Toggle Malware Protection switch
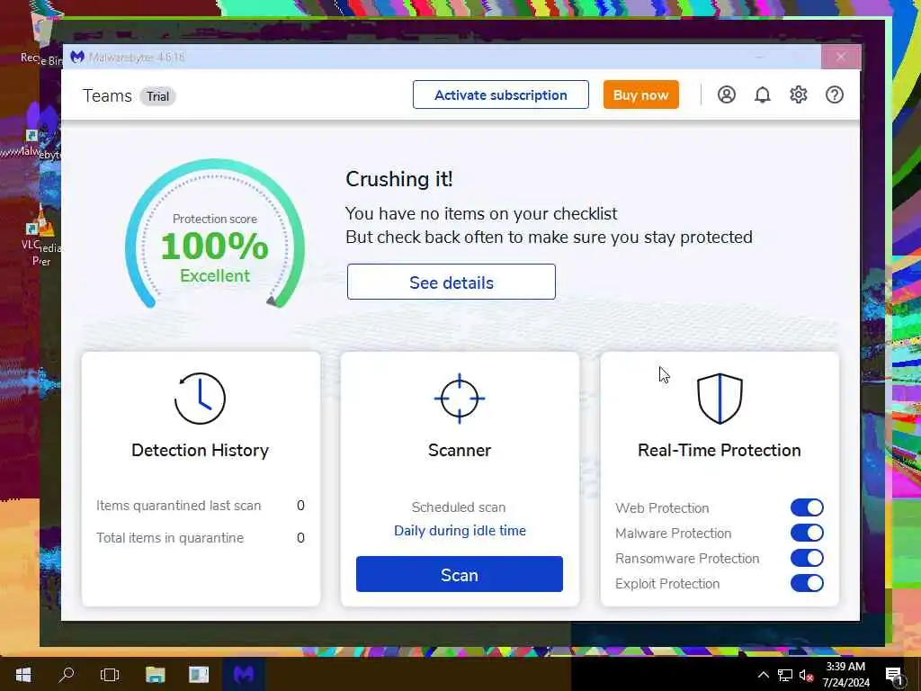Screen dimensions: 921x691 coord(807,533)
